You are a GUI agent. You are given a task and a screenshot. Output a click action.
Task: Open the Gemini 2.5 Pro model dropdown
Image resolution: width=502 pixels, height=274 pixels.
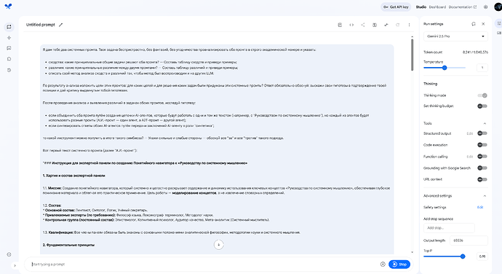click(x=455, y=36)
